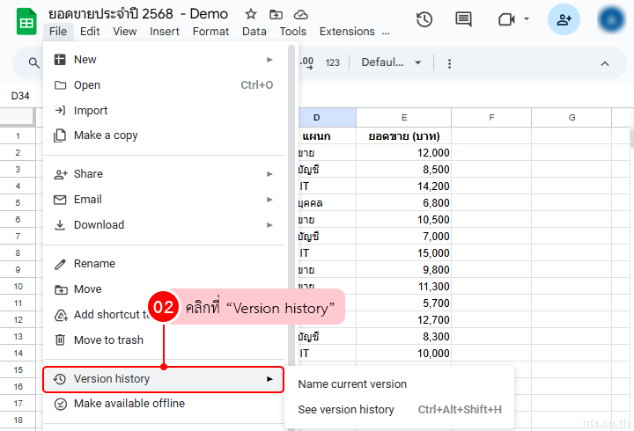Select column E header
The width and height of the screenshot is (634, 431).
click(x=403, y=118)
